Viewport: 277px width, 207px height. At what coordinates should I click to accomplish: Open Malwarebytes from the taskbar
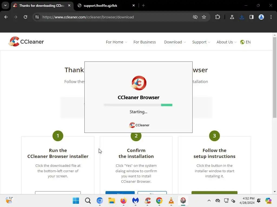136,201
